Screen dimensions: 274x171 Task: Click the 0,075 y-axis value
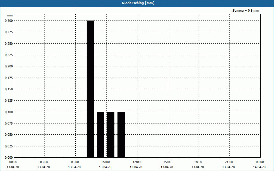pos(9,123)
